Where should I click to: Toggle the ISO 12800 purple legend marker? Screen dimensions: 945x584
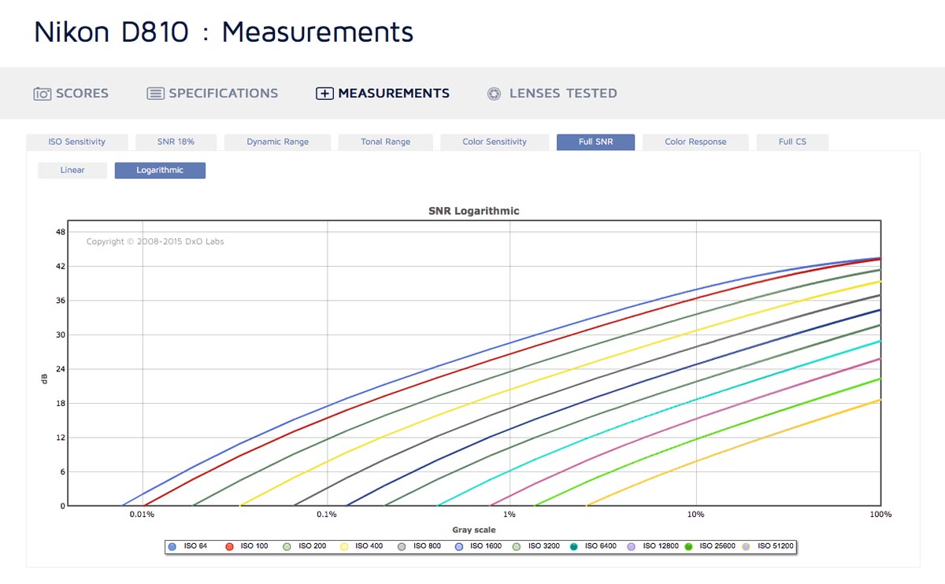coord(632,546)
